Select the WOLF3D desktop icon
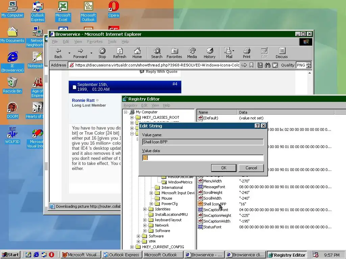Image resolution: width=346 pixels, height=259 pixels. click(12, 136)
